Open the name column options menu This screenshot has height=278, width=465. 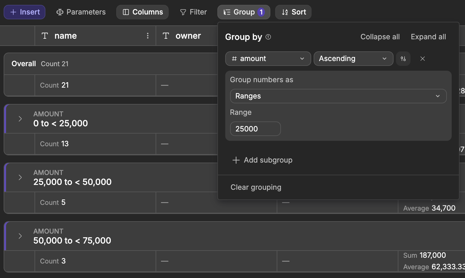tap(148, 36)
